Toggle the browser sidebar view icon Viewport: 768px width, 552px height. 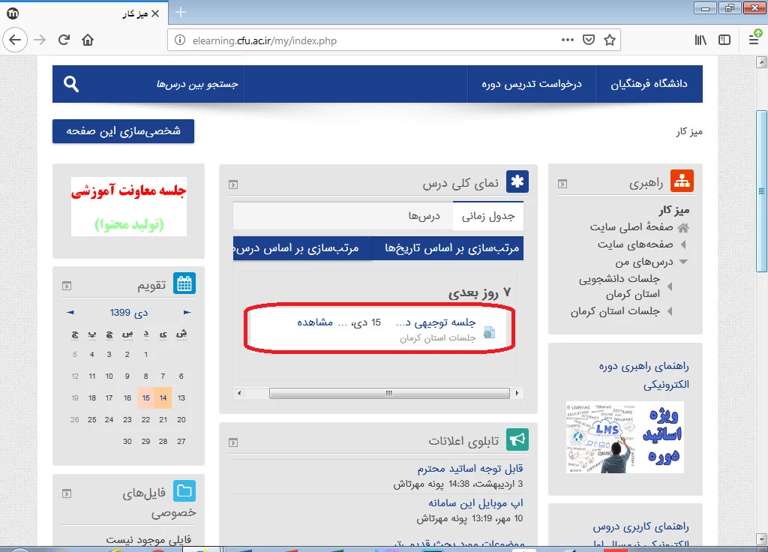coord(724,40)
